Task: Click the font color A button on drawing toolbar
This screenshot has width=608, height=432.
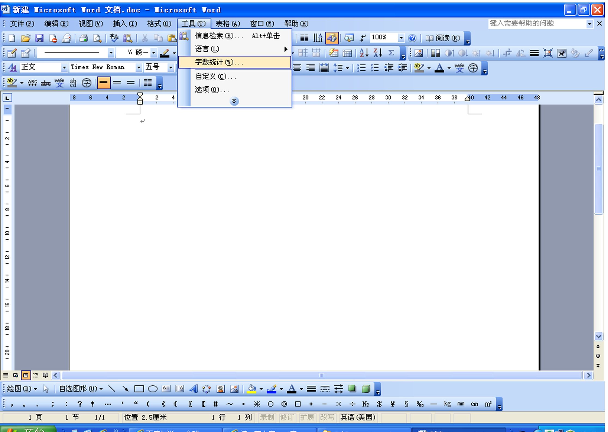Action: point(292,389)
